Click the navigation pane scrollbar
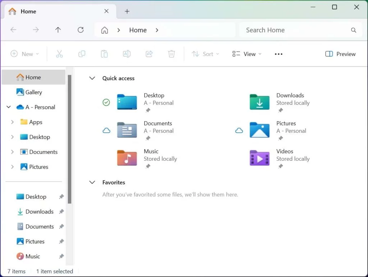Image resolution: width=368 pixels, height=277 pixels. pyautogui.click(x=69, y=139)
